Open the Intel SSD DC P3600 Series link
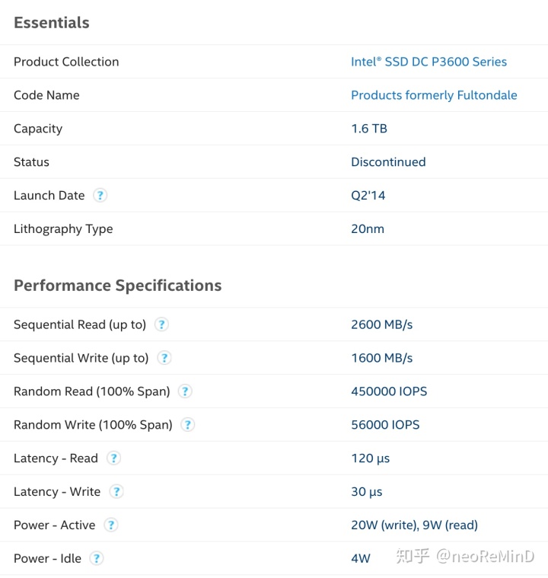The height and width of the screenshot is (578, 548). [x=429, y=62]
